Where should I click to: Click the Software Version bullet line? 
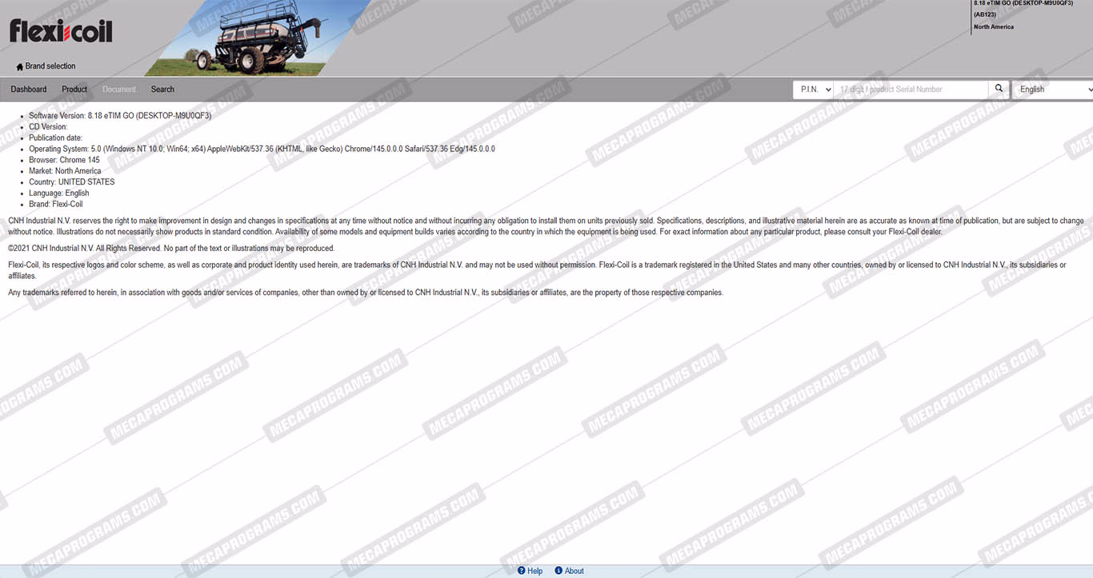120,116
